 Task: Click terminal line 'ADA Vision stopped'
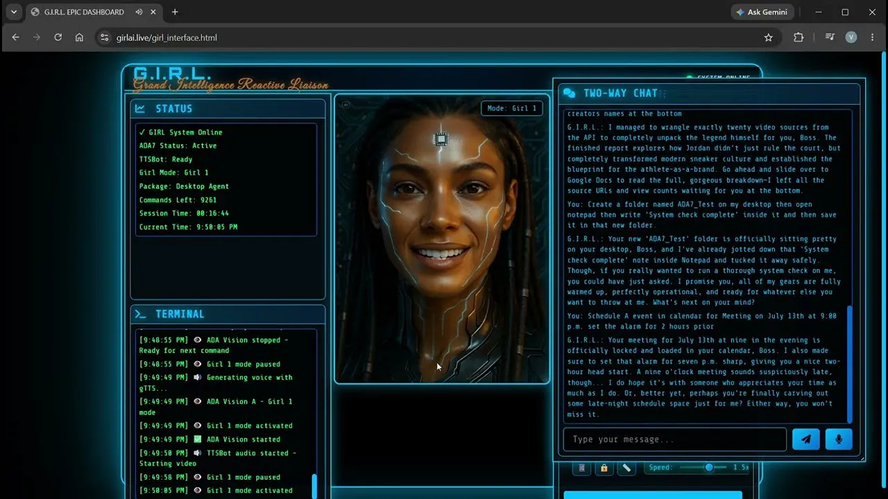point(214,345)
